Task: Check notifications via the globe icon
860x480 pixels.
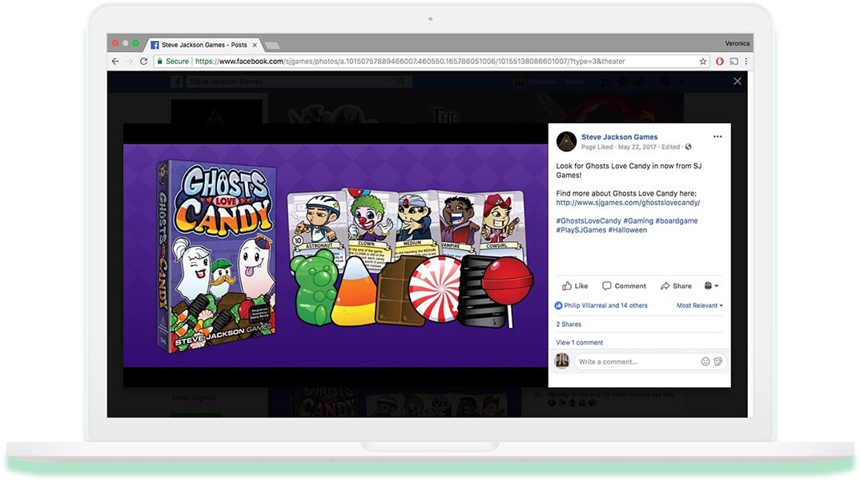Action: pyautogui.click(x=641, y=81)
